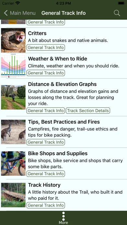Screen dimensions: 127x225
Task: Select the kangaroo thumbnail for Tips
Action: click(13, 132)
